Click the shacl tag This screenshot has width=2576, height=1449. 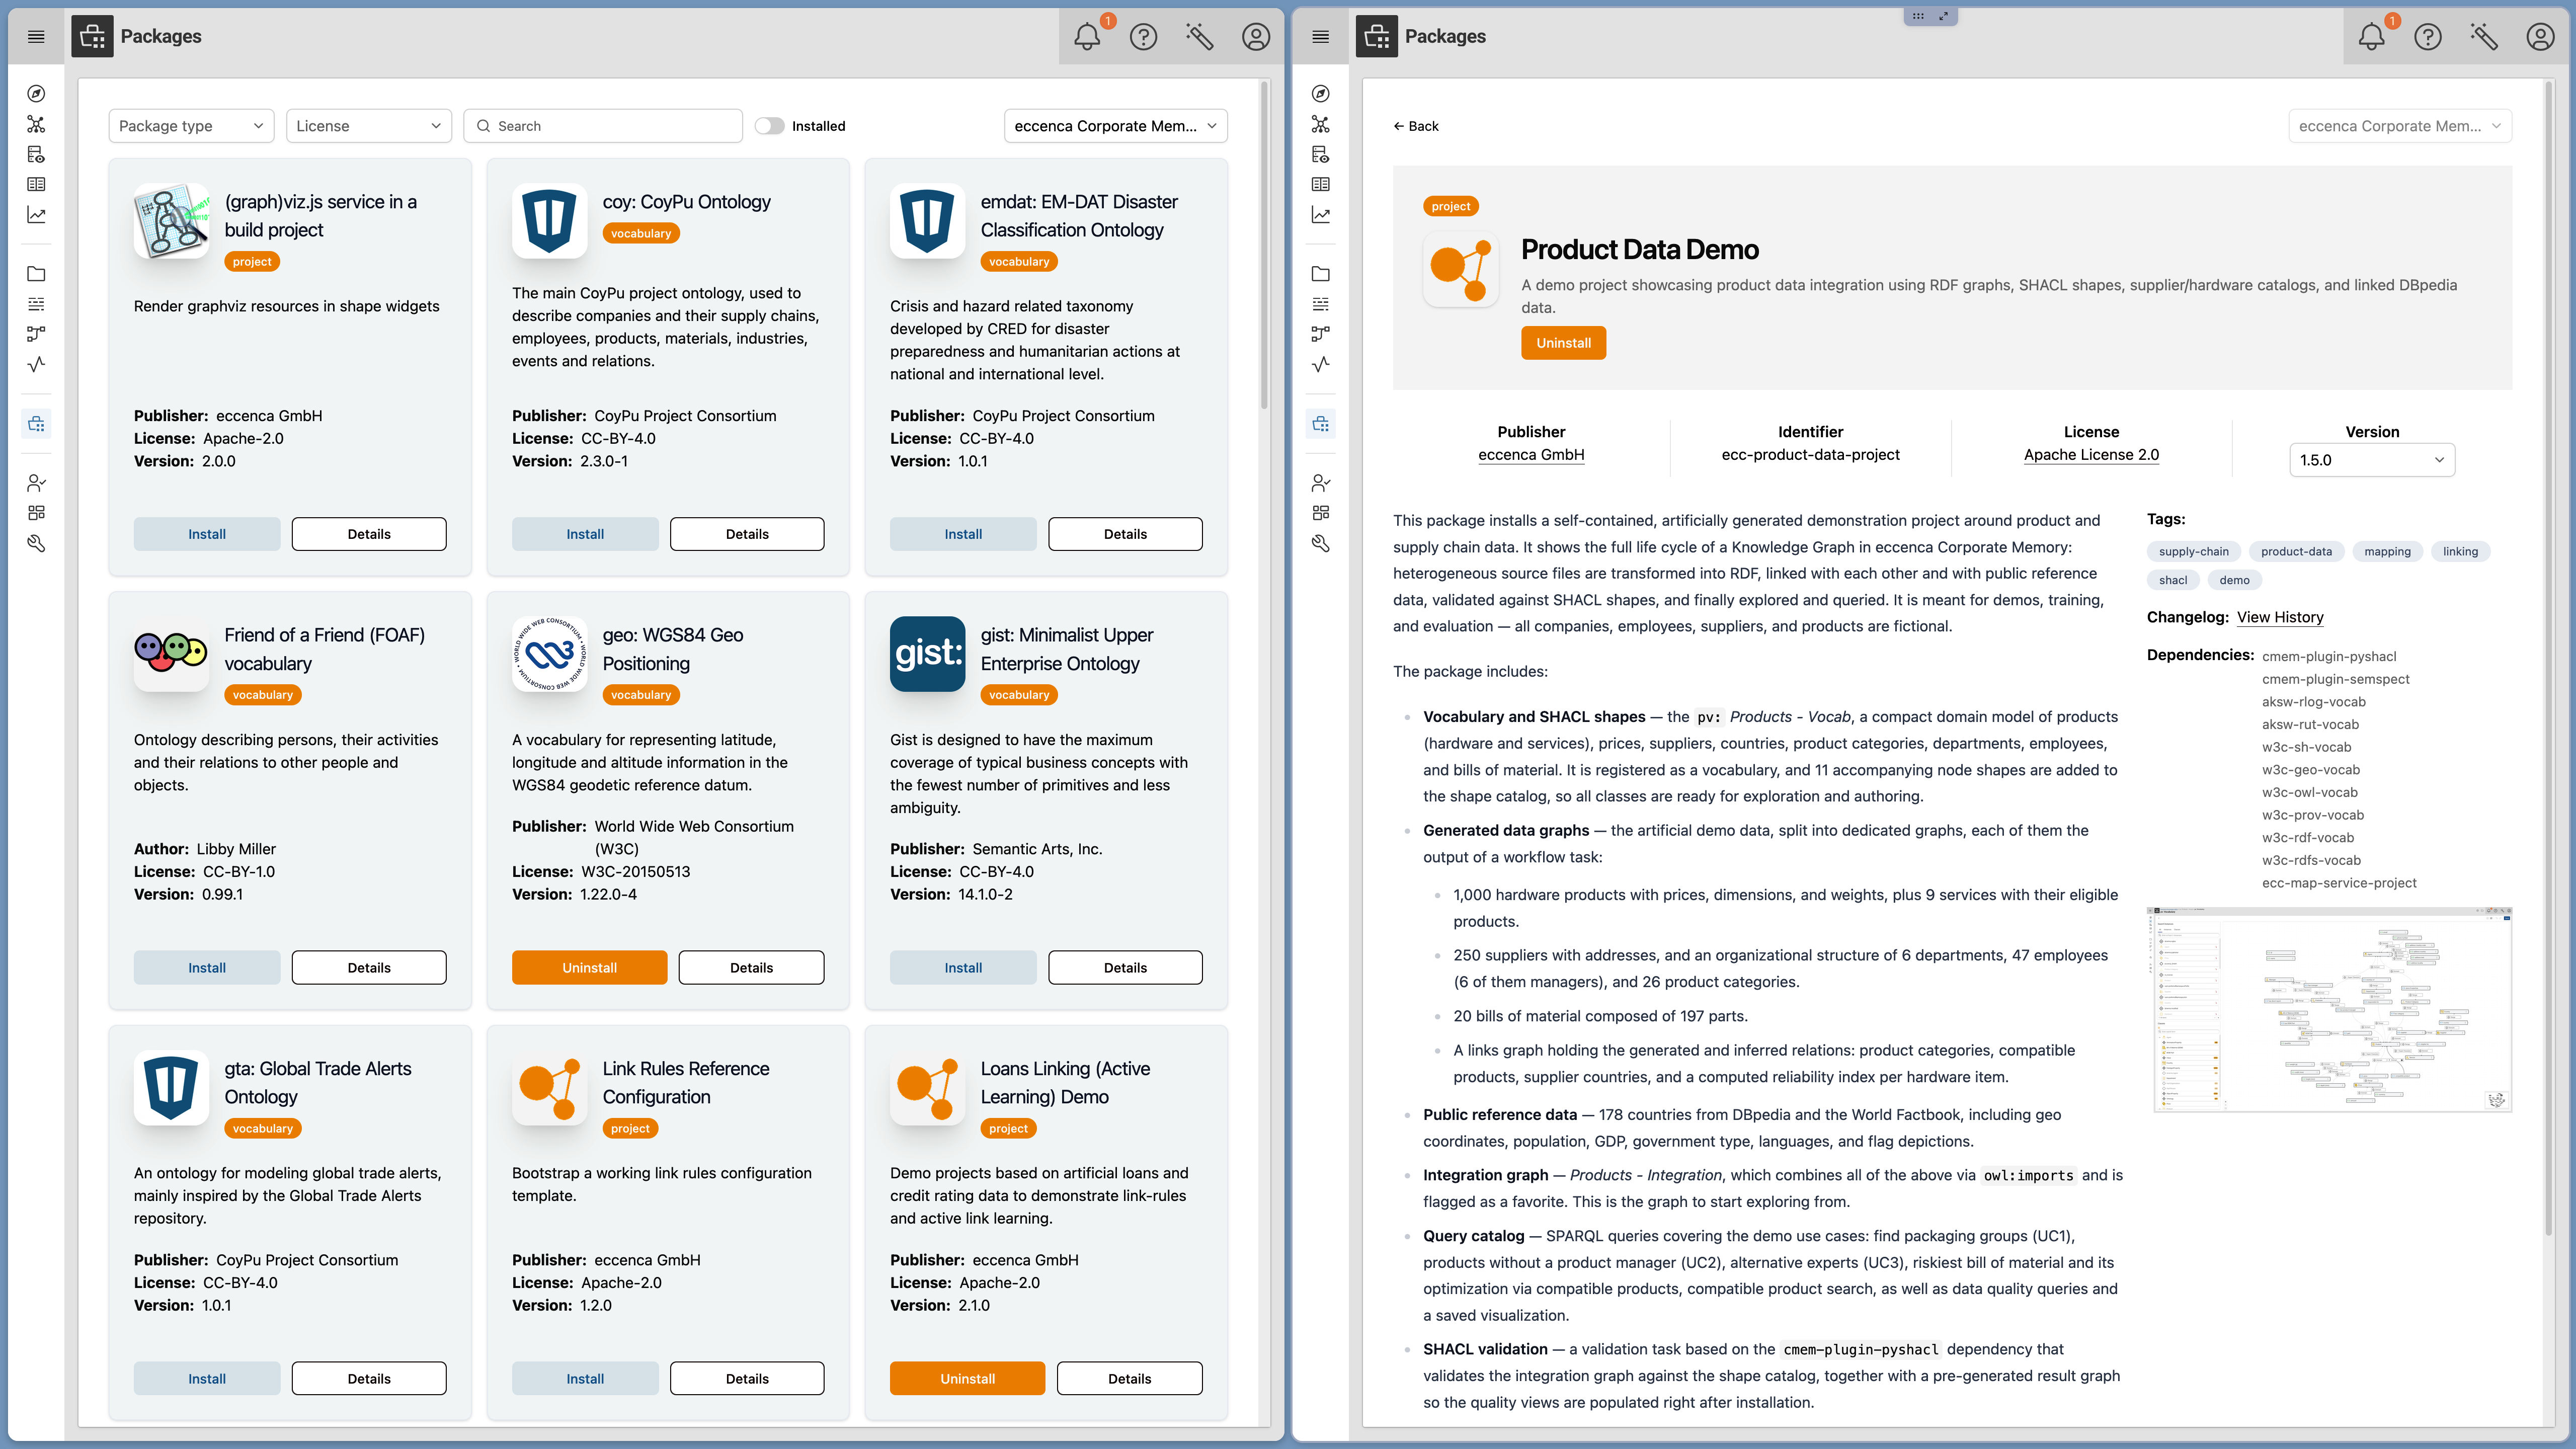pos(2172,580)
